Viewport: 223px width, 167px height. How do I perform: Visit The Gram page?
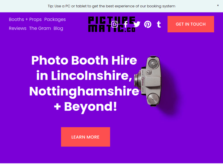pyautogui.click(x=40, y=28)
